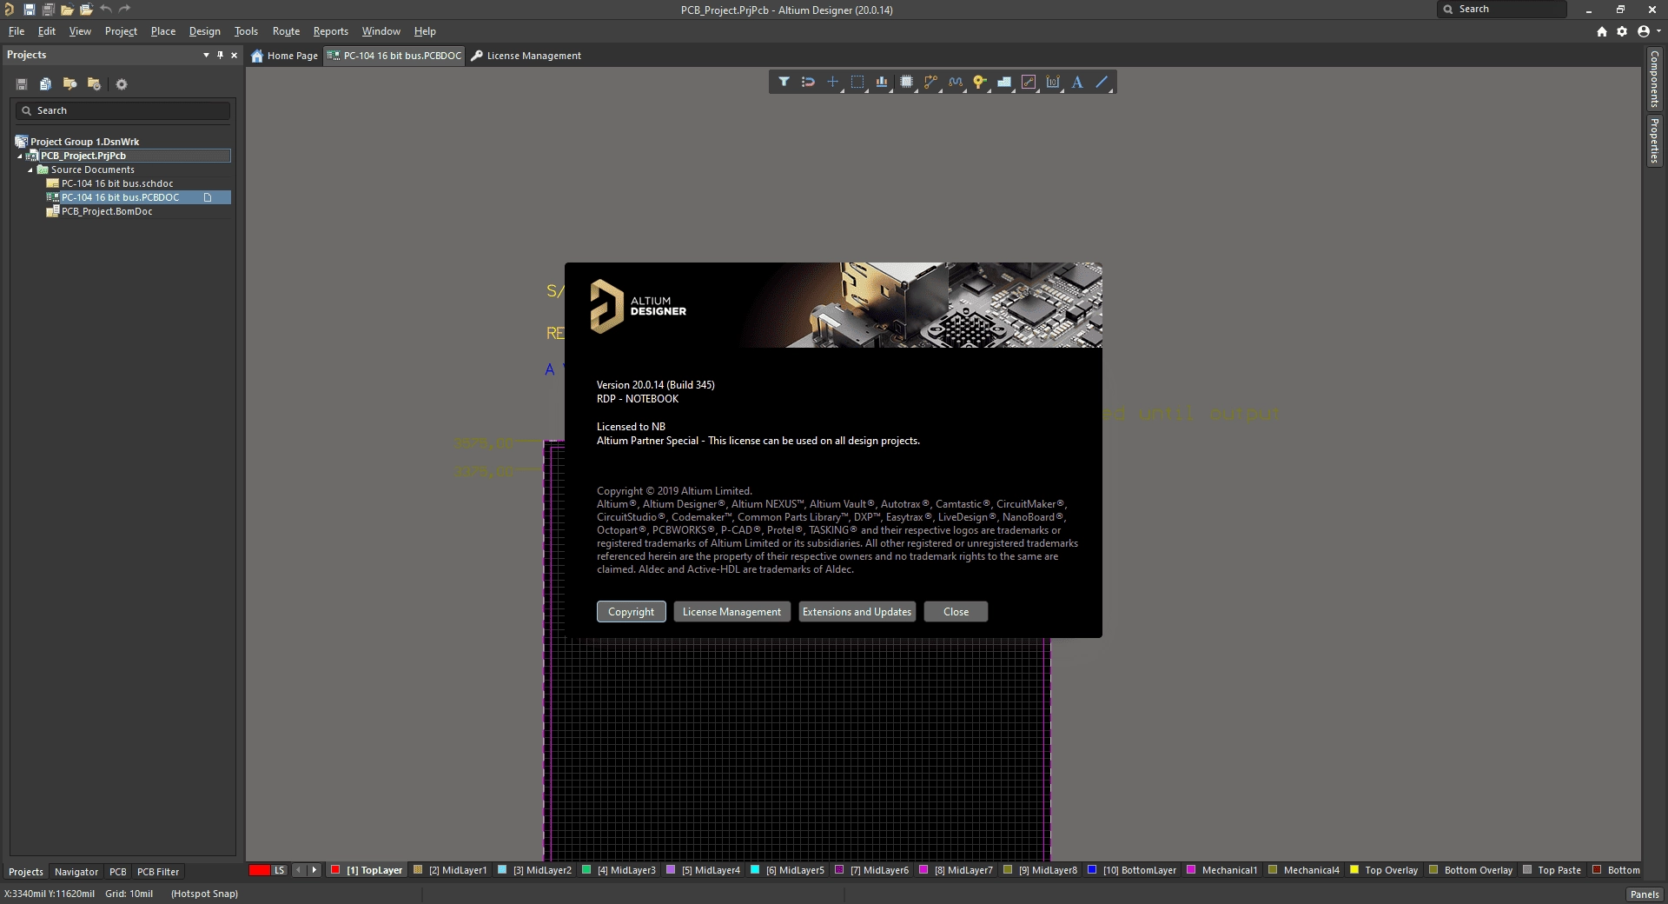Open Projects panel options dropdown arrow
The height and width of the screenshot is (904, 1668).
tap(206, 55)
